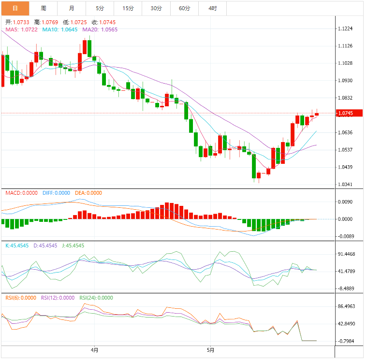Click the 4月 date axis label
The height and width of the screenshot is (361, 367).
[95, 350]
